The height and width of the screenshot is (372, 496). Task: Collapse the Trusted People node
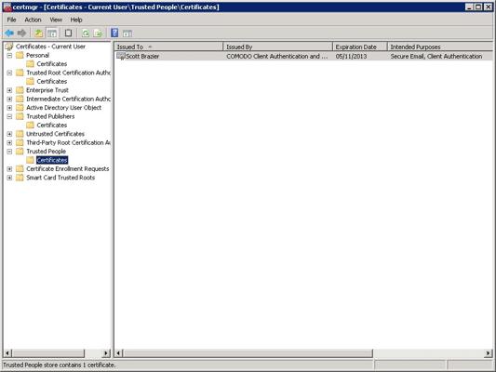point(9,152)
